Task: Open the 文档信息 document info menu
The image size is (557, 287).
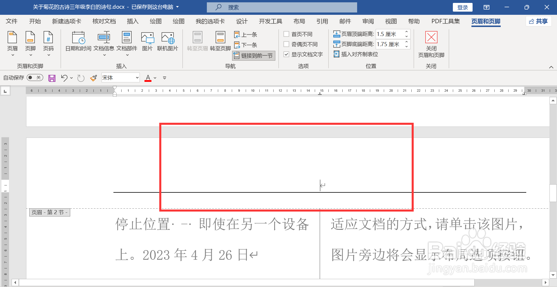Action: click(104, 44)
